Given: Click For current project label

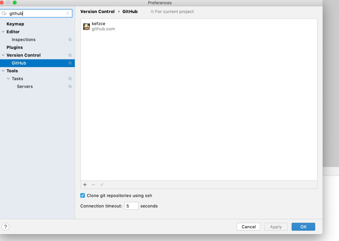Looking at the screenshot, I should (175, 12).
